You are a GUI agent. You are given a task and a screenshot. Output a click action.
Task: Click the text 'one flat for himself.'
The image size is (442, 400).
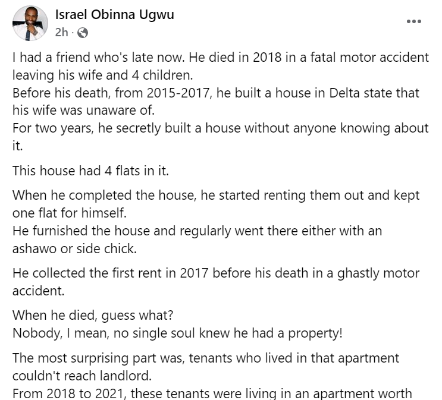(x=70, y=213)
